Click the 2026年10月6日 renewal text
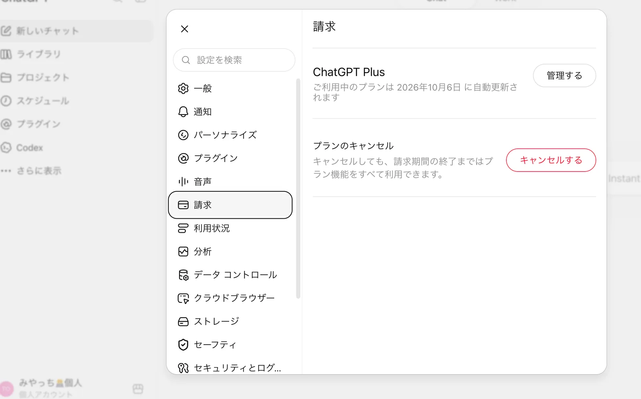 coord(429,87)
